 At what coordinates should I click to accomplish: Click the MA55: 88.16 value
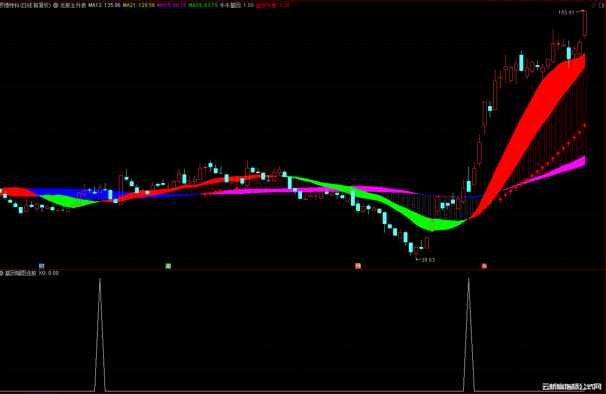pyautogui.click(x=172, y=5)
